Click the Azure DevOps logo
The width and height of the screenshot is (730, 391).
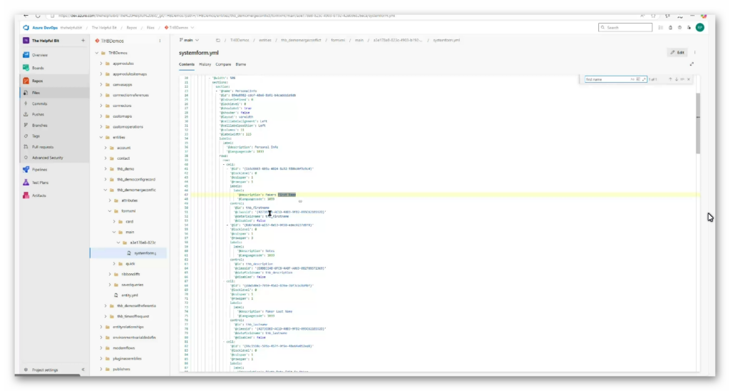(x=26, y=28)
